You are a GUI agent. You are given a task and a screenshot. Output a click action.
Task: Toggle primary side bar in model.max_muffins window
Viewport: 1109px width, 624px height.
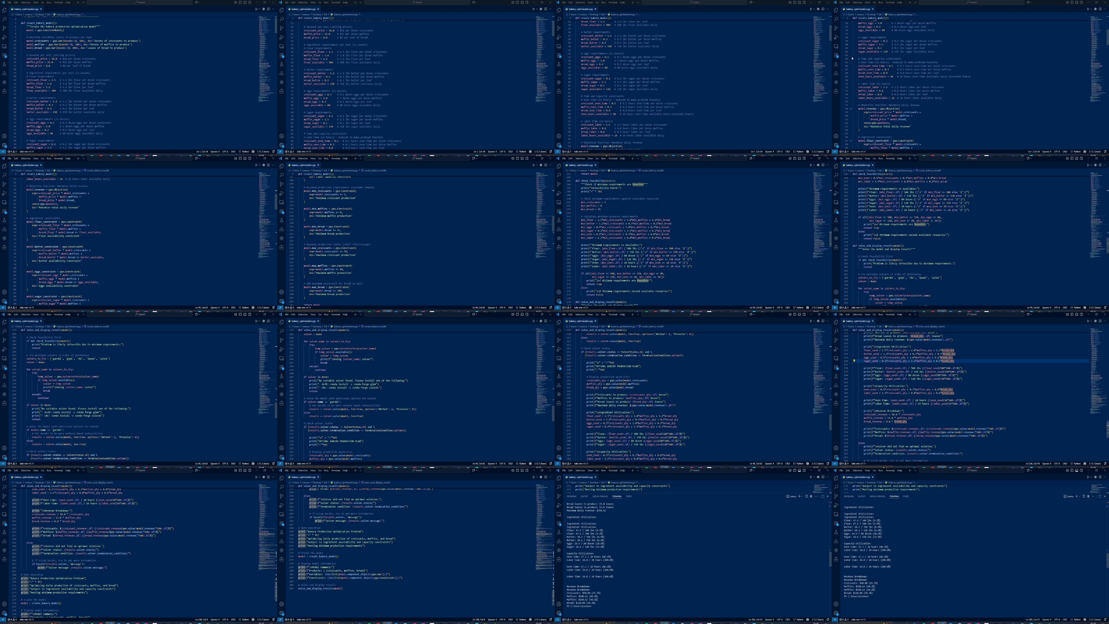pyautogui.click(x=518, y=158)
